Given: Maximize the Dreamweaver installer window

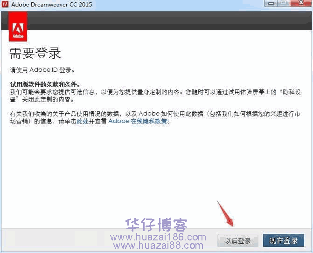Looking at the screenshot, I should pos(284,3).
